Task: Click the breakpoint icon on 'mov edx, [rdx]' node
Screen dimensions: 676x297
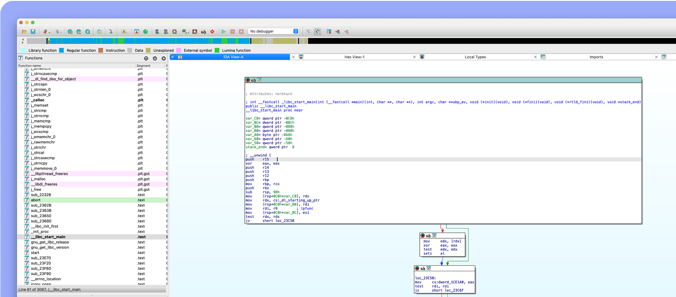Action: (x=423, y=235)
